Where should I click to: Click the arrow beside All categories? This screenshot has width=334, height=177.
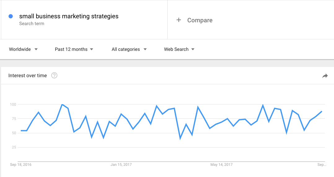(x=145, y=49)
